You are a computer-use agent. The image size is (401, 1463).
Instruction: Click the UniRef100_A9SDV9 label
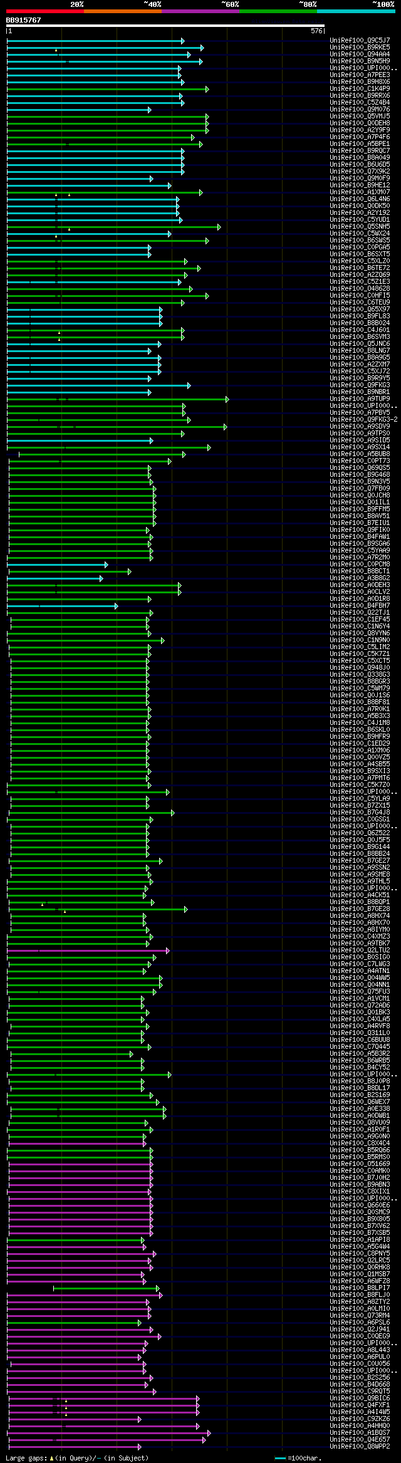point(360,427)
